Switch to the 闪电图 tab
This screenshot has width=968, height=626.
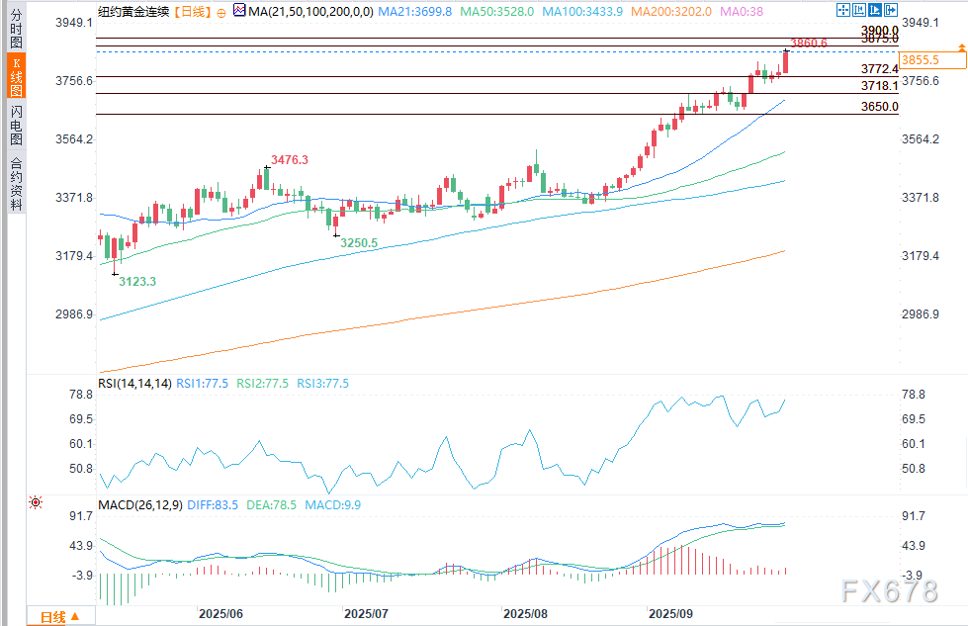click(15, 127)
